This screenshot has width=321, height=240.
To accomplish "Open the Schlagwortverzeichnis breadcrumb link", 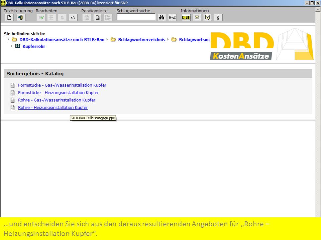I will [141, 40].
